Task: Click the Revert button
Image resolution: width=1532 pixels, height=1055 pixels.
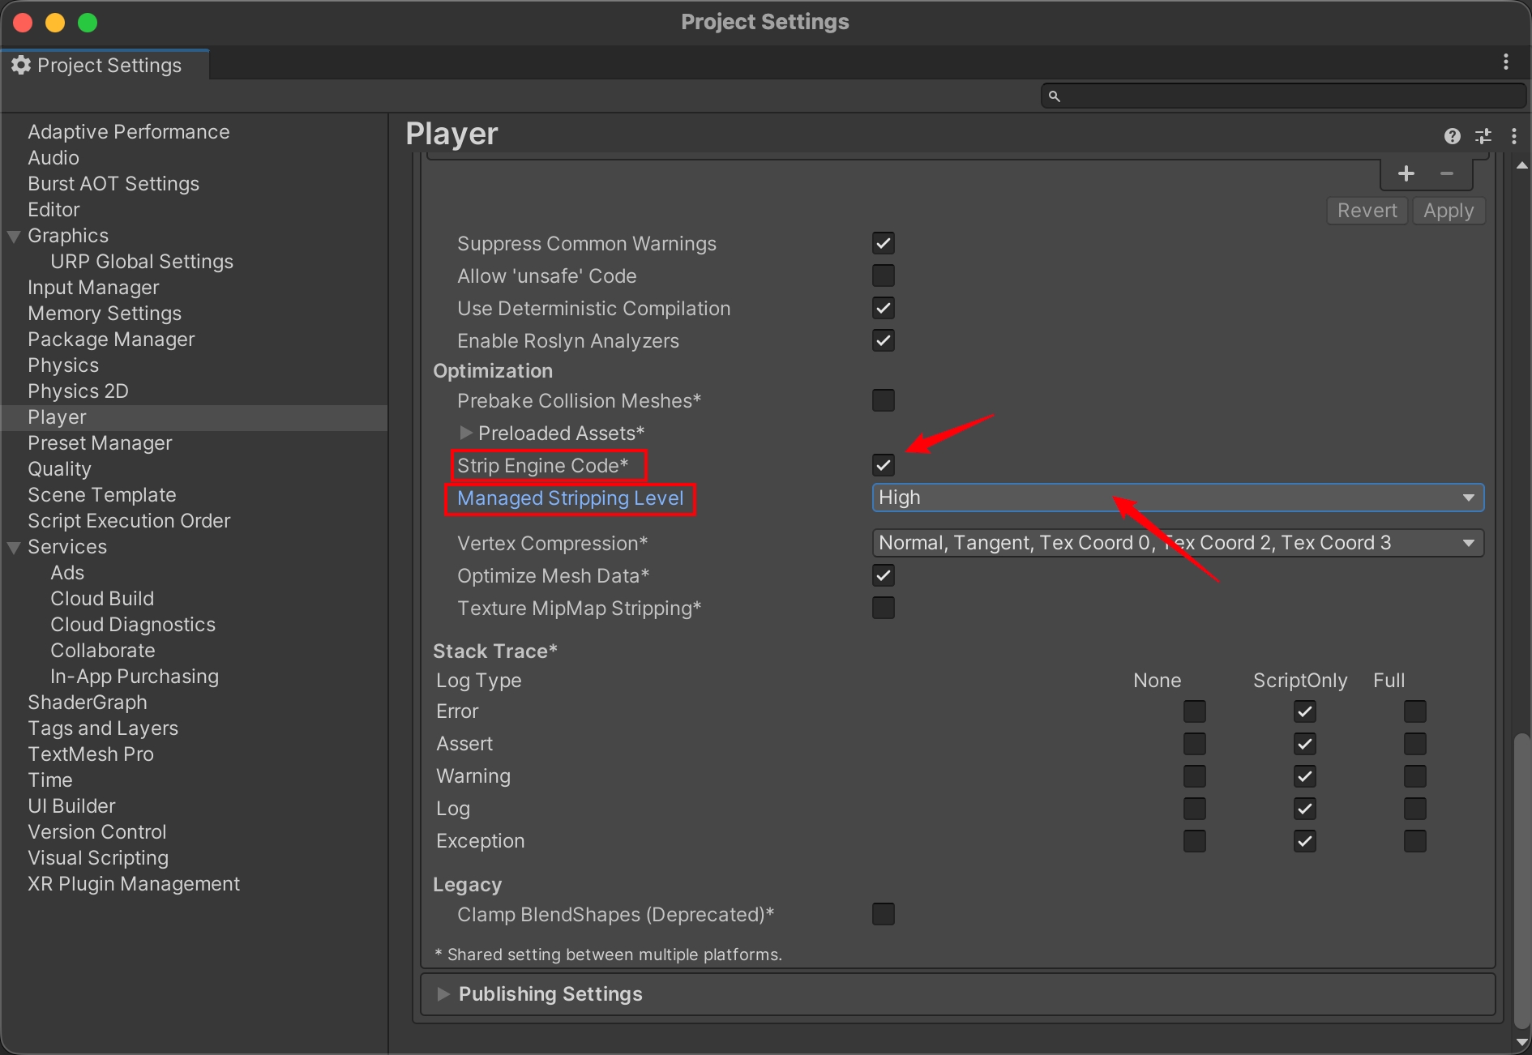Action: coord(1367,211)
